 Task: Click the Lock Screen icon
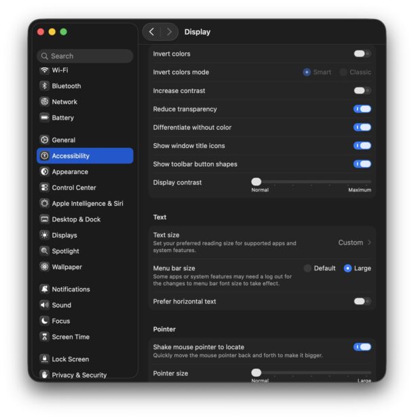[45, 359]
